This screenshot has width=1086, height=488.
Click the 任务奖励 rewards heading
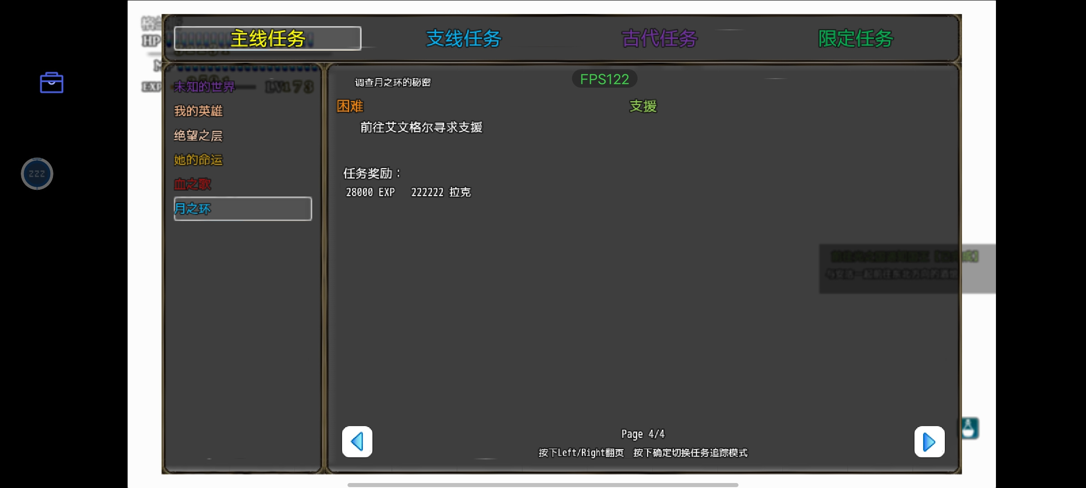click(x=372, y=173)
